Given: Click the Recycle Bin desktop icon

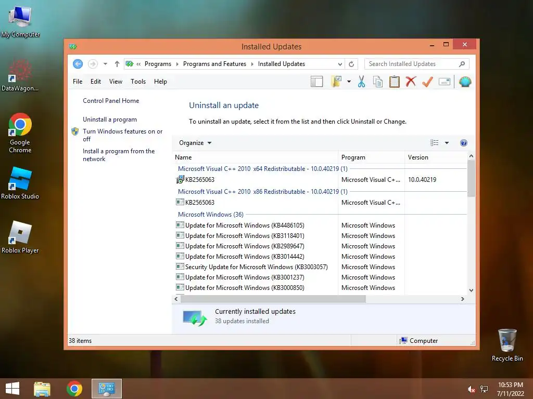Looking at the screenshot, I should tap(507, 345).
